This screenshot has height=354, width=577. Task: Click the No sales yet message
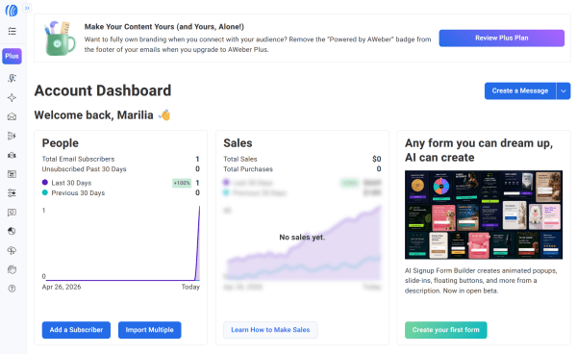click(x=302, y=238)
